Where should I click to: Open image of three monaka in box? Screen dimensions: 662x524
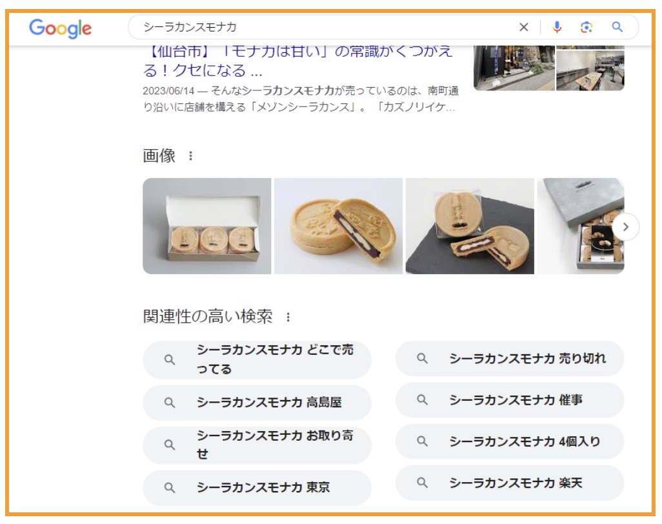click(207, 226)
